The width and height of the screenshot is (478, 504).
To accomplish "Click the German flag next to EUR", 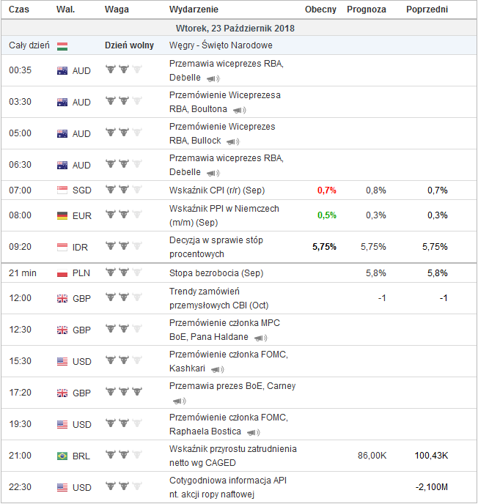I will point(62,215).
